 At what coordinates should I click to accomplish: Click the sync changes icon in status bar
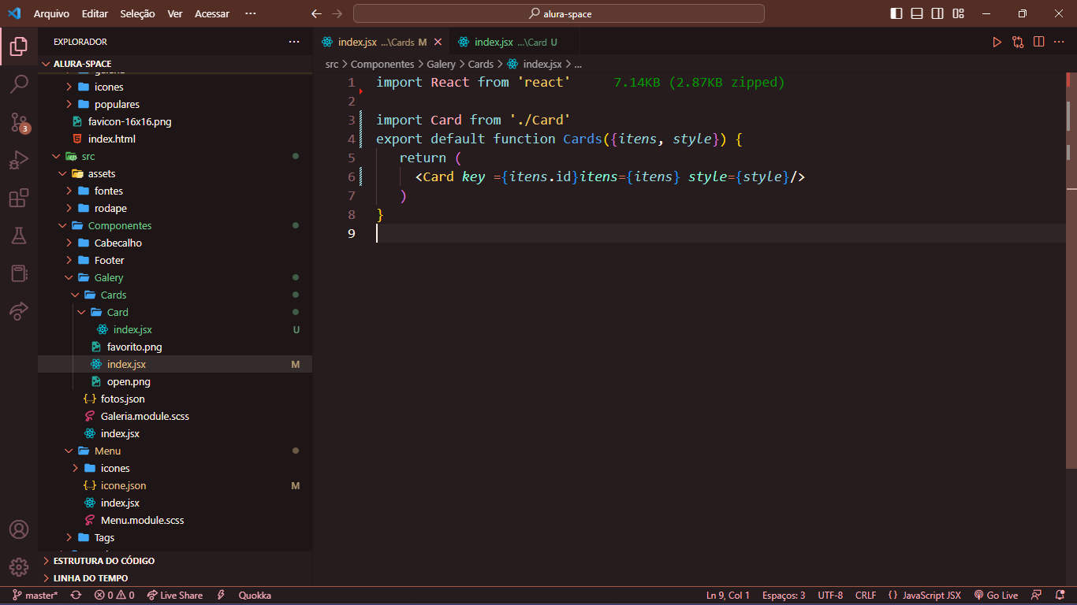[x=76, y=596]
